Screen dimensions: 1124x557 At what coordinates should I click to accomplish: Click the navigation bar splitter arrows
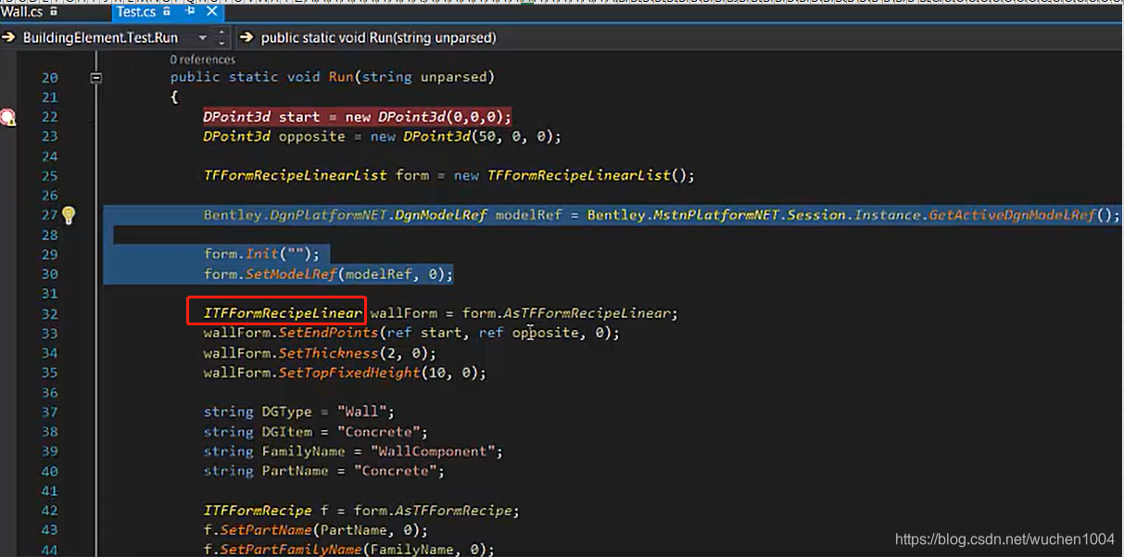pos(221,38)
